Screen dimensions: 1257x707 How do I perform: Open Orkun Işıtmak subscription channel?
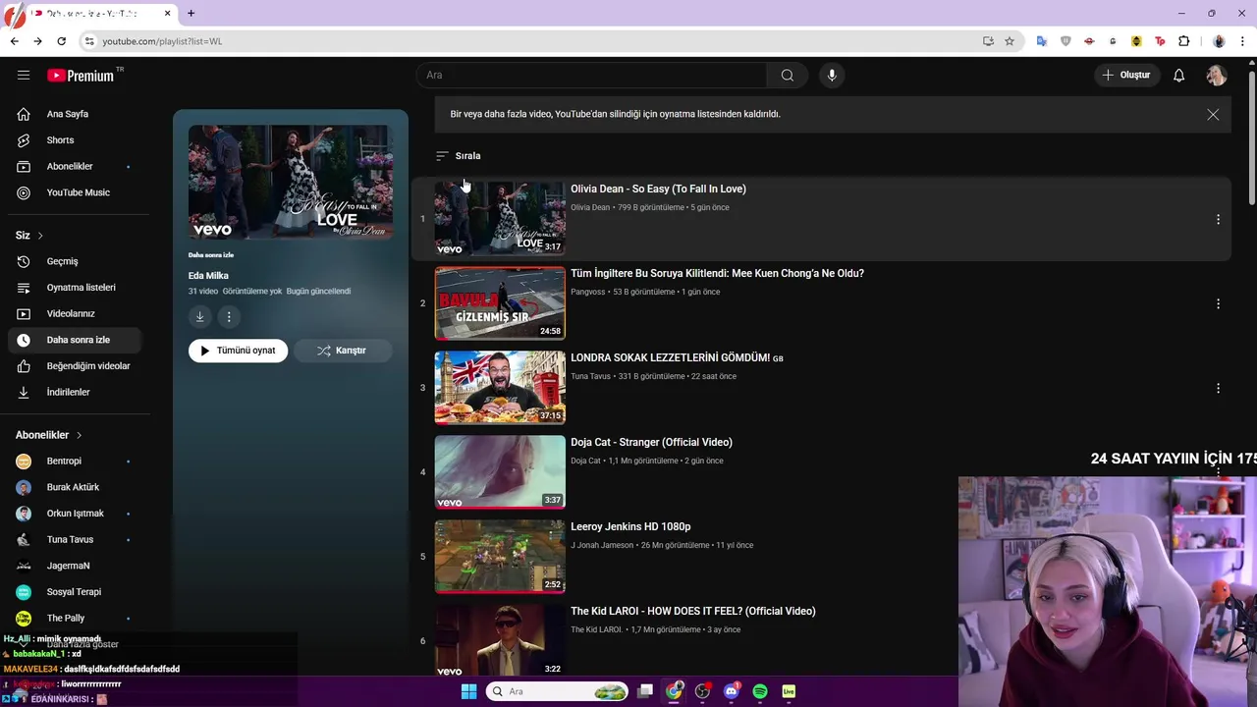pyautogui.click(x=74, y=514)
